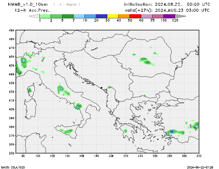
Task: Click the initialisation date text
Action: click(167, 4)
